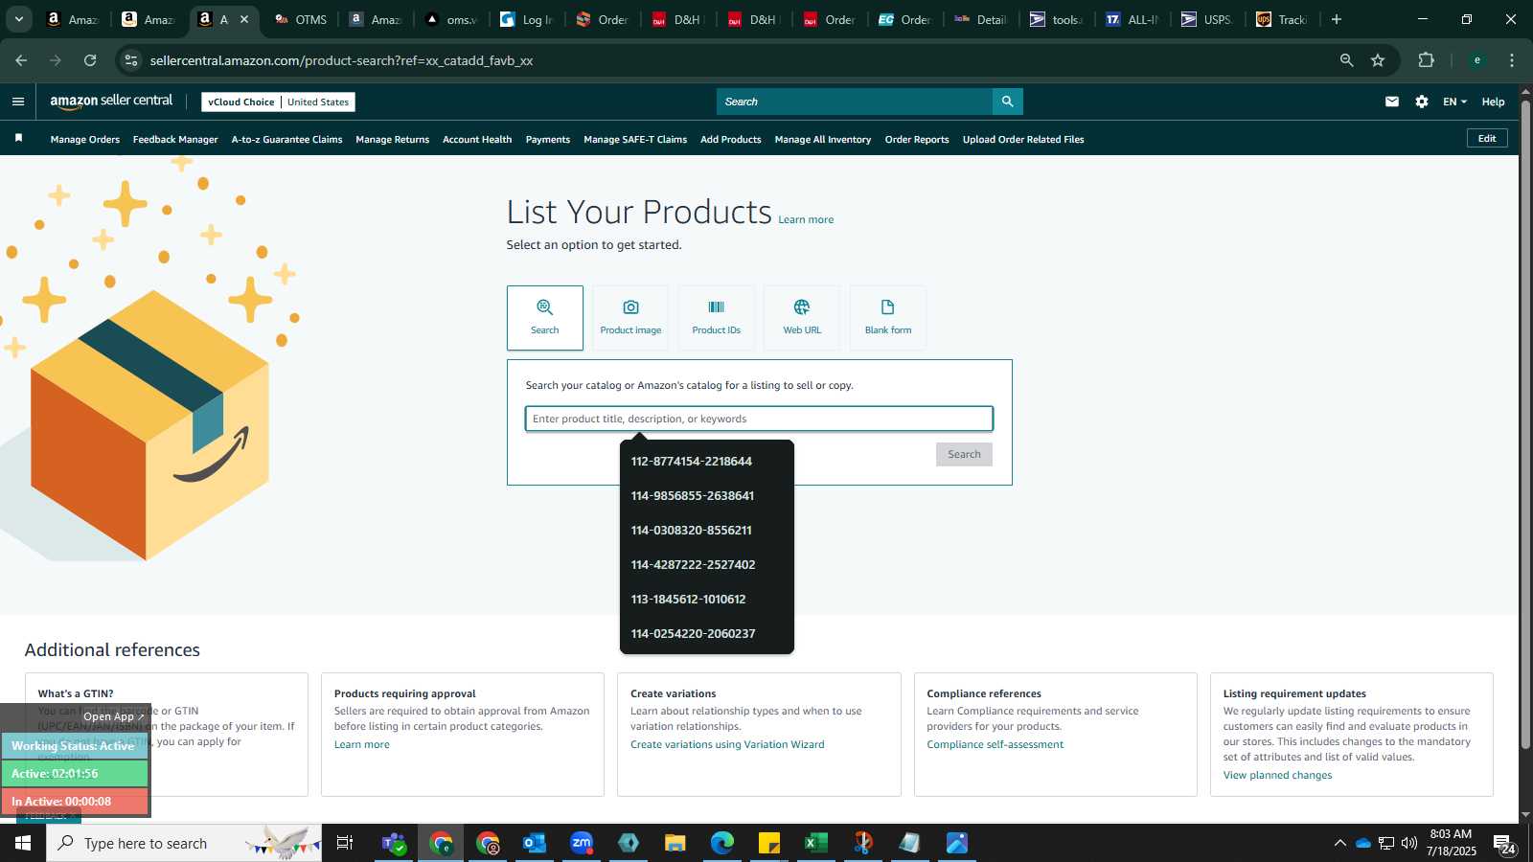Click the browser address bar URL

tap(341, 60)
